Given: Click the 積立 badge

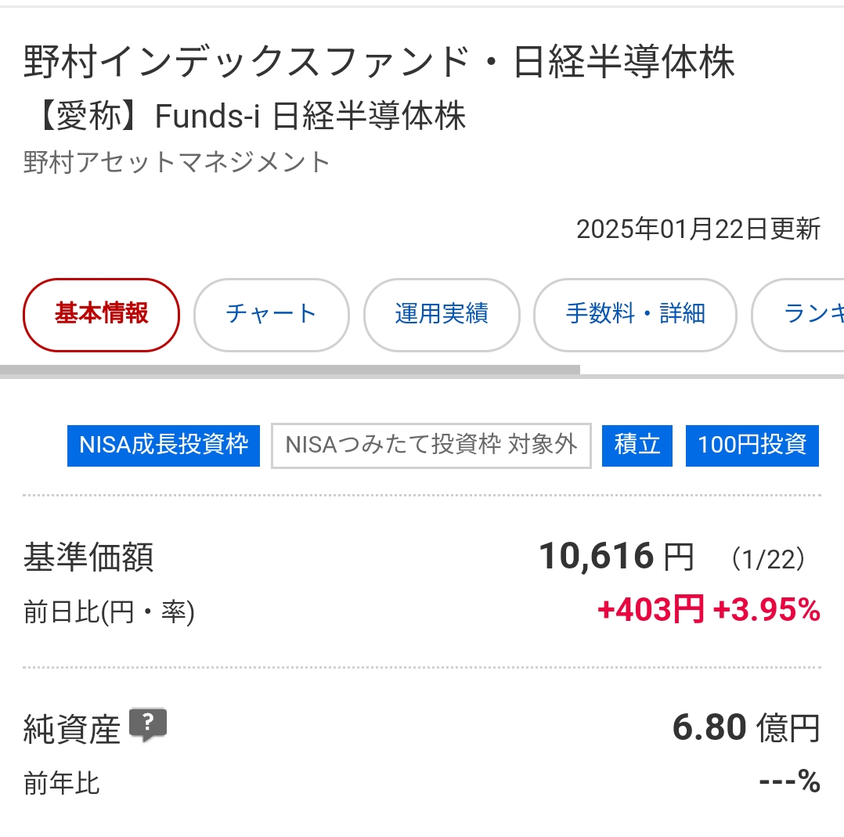Looking at the screenshot, I should click(x=637, y=446).
